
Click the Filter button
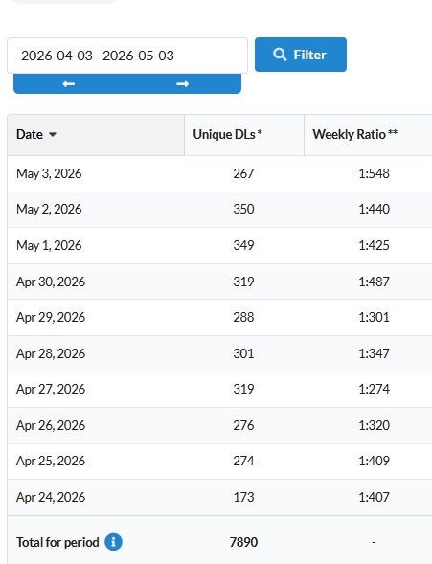point(301,55)
